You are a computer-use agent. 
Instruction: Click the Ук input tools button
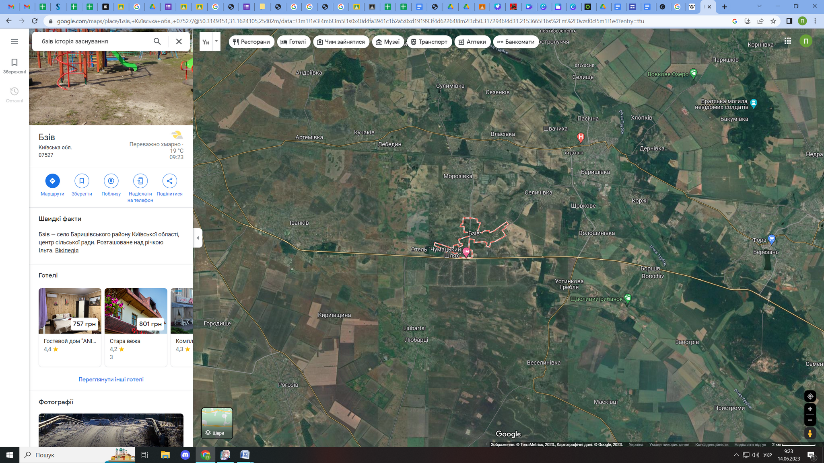(x=206, y=41)
